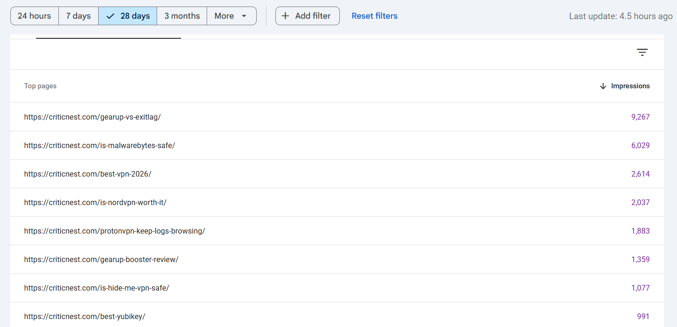The image size is (677, 327).
Task: Select the 24 hours date range
Action: pyautogui.click(x=35, y=16)
